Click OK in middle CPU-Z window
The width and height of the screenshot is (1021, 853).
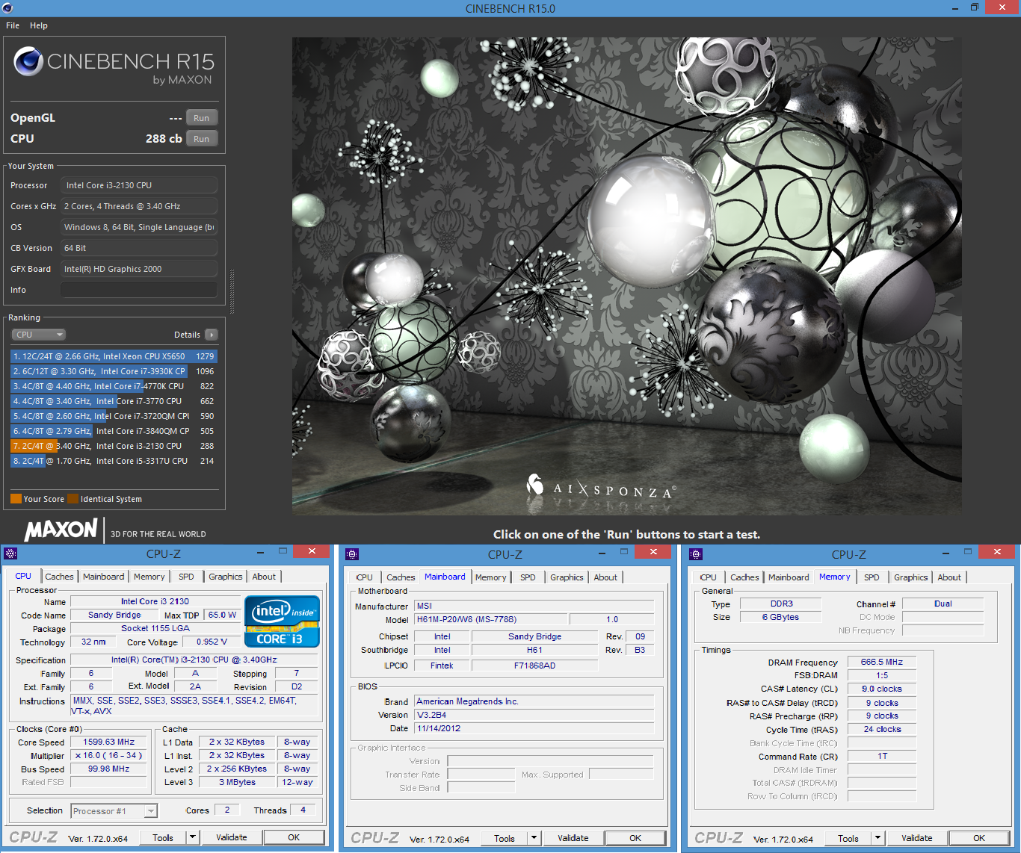[x=635, y=838]
